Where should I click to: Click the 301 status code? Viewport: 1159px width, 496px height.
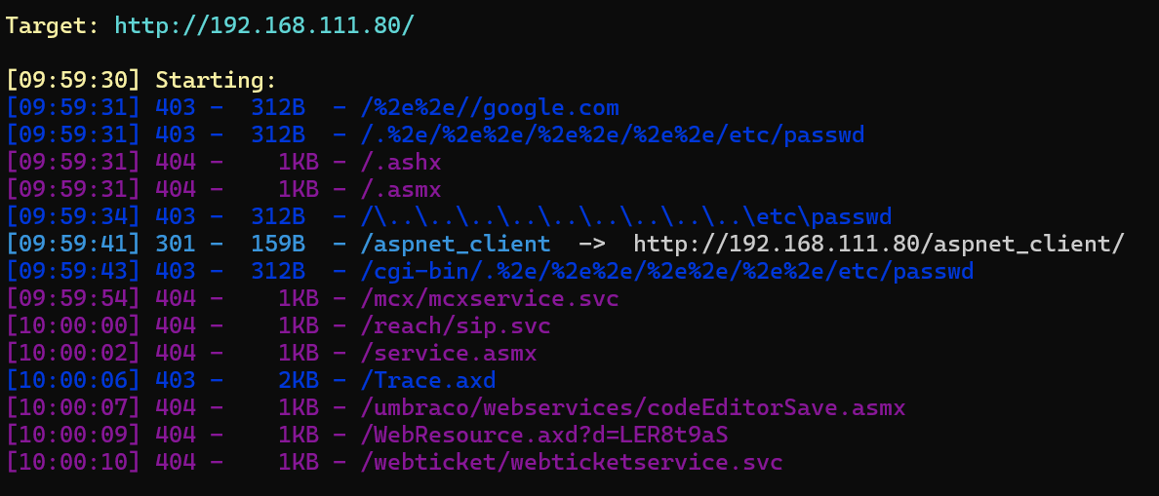[x=176, y=244]
